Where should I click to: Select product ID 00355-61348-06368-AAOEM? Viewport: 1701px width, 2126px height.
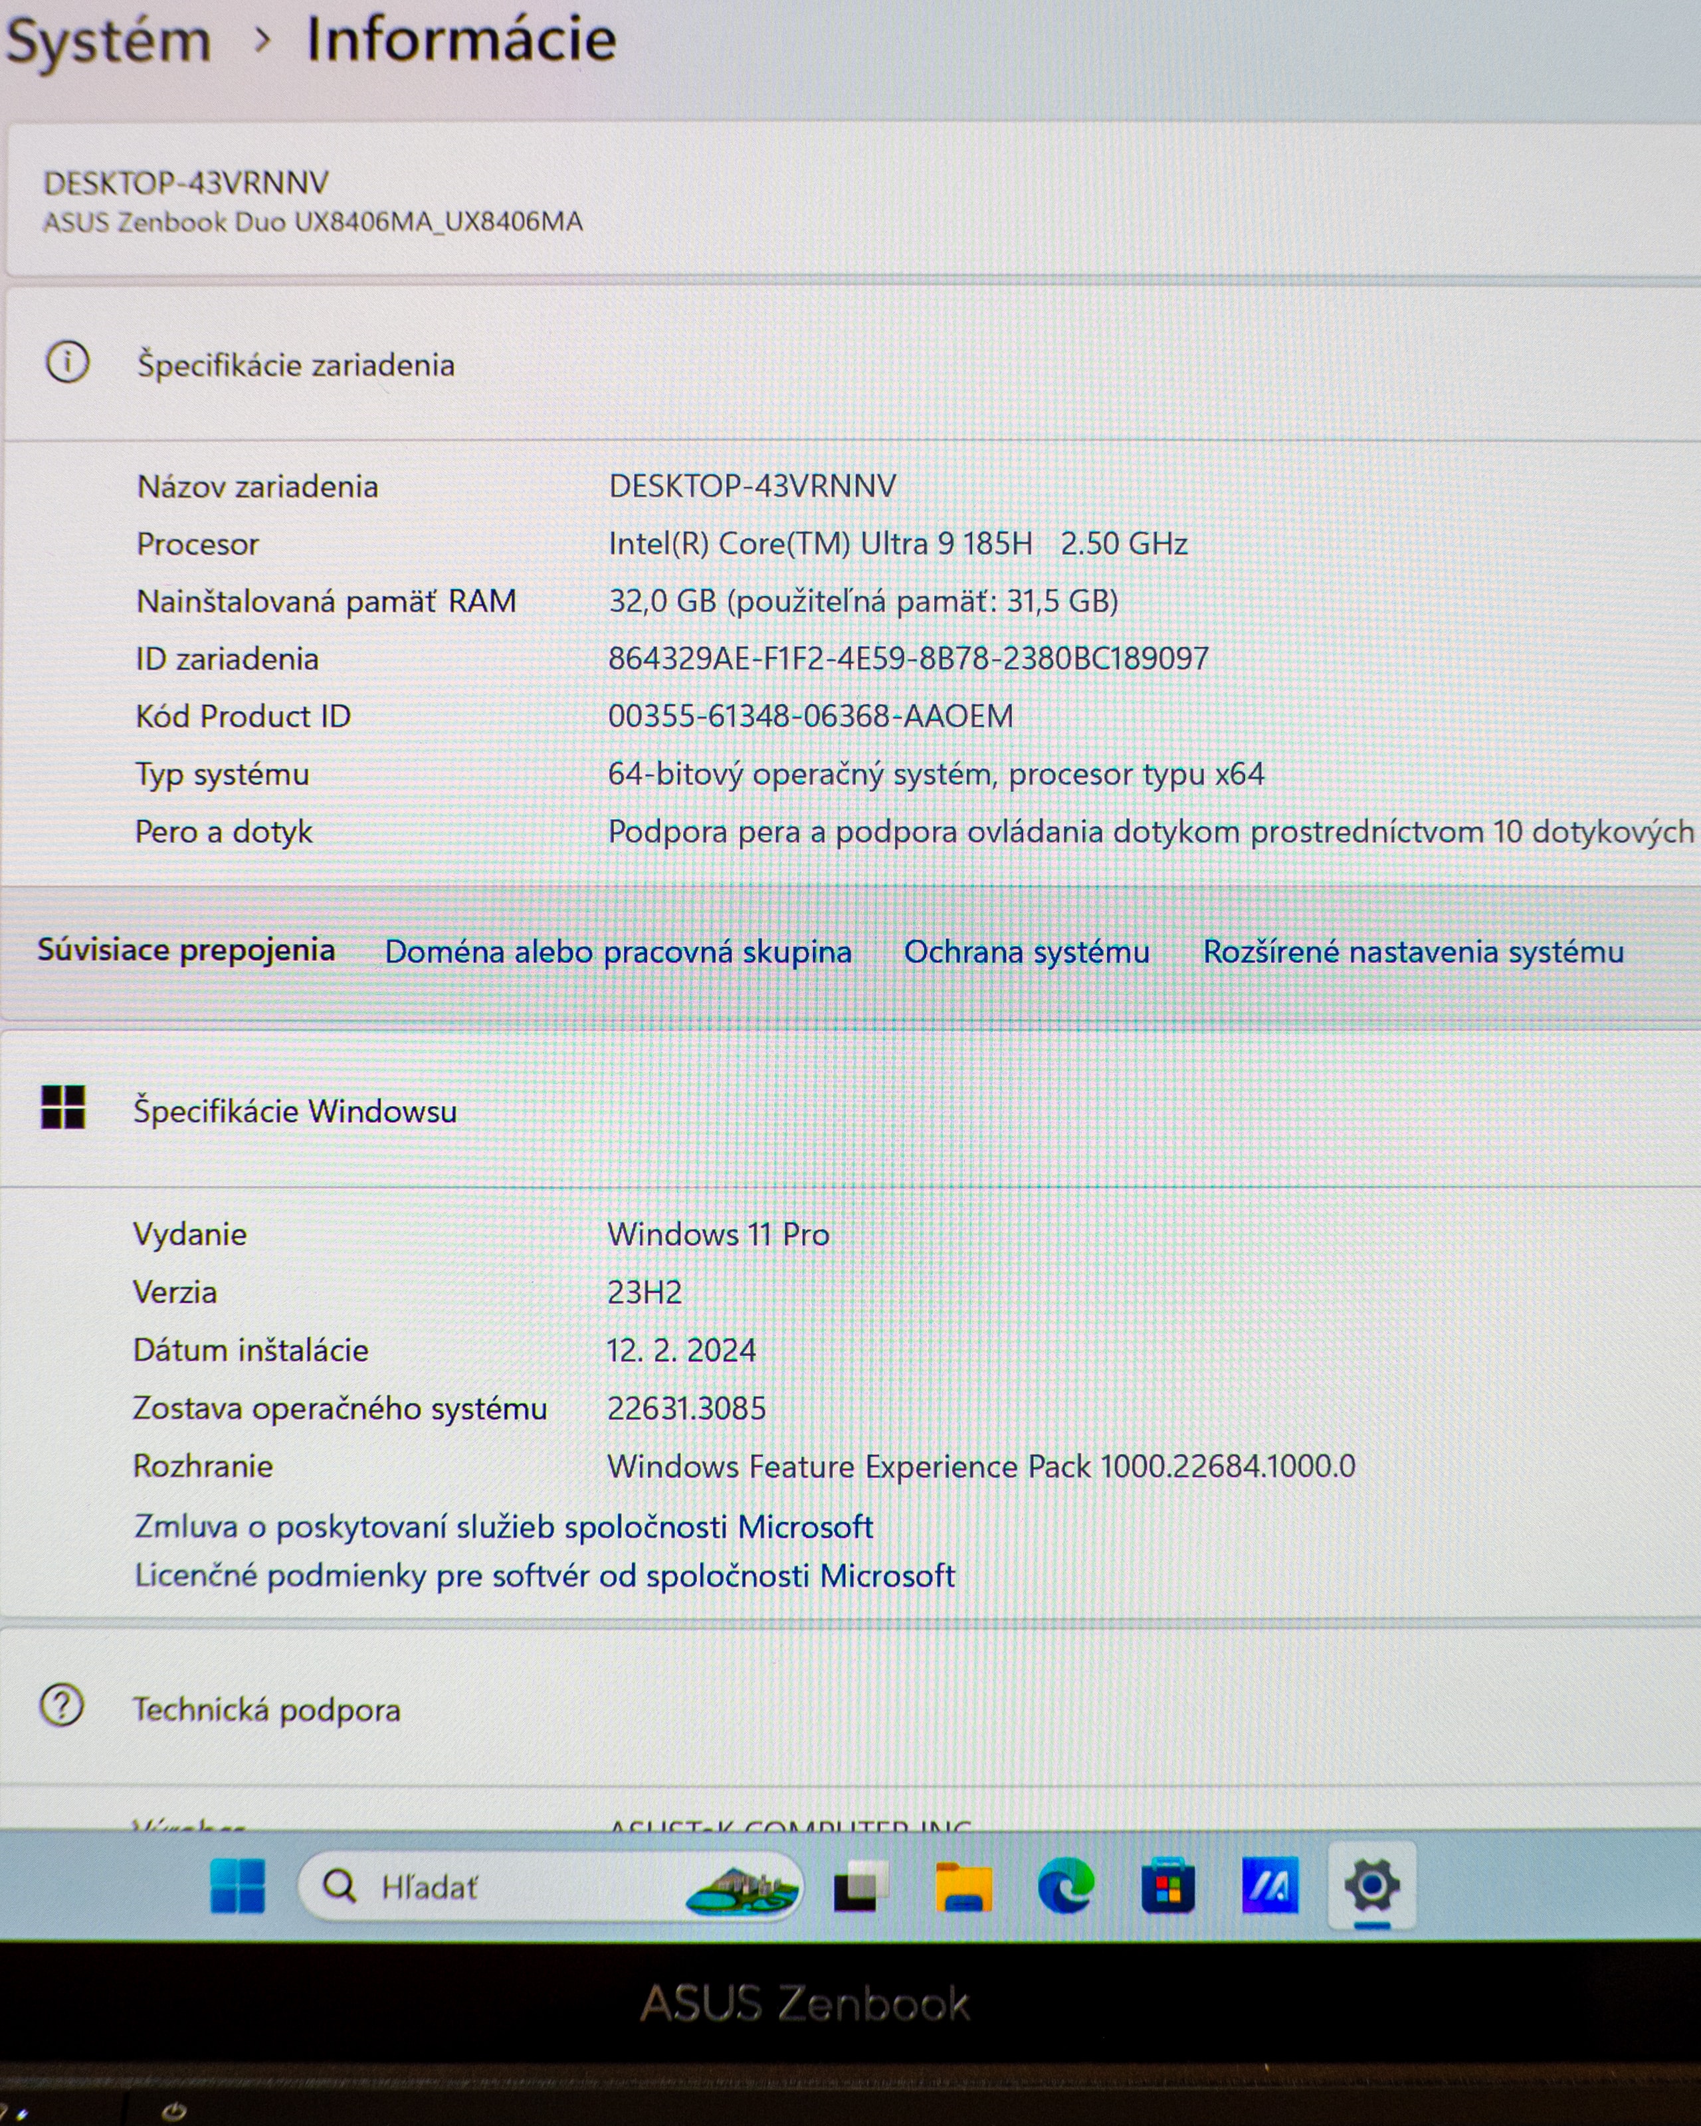[811, 716]
